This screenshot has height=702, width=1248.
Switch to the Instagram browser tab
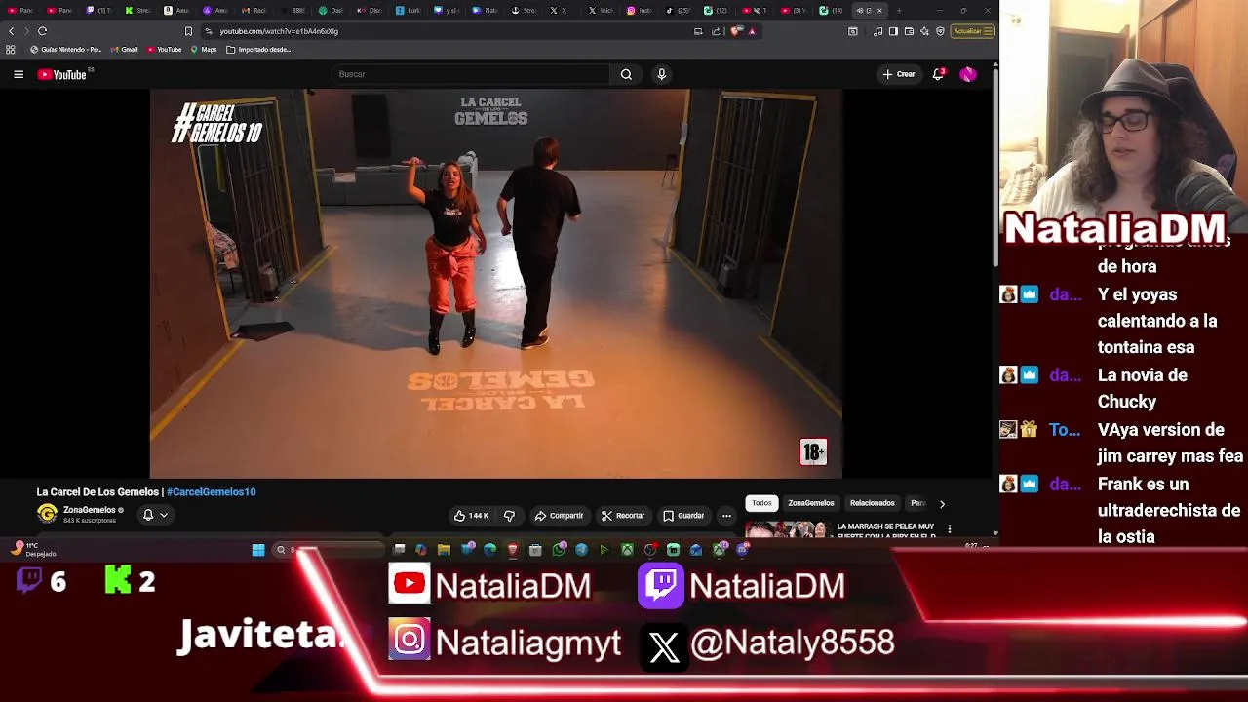coord(639,11)
